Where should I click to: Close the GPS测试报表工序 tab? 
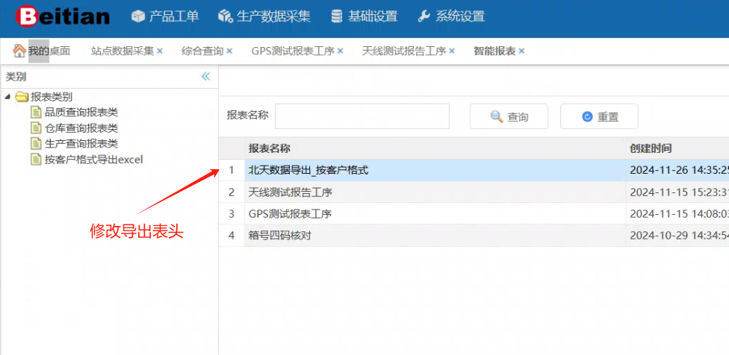pyautogui.click(x=341, y=51)
